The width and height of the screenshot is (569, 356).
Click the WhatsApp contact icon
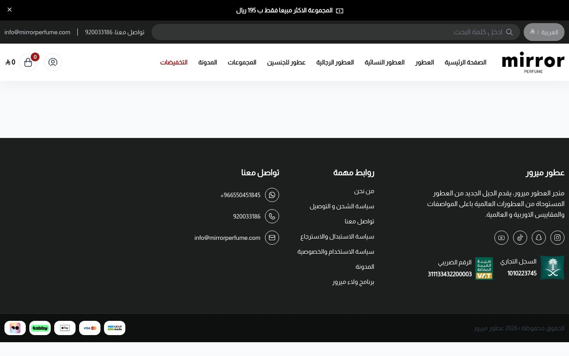[272, 195]
